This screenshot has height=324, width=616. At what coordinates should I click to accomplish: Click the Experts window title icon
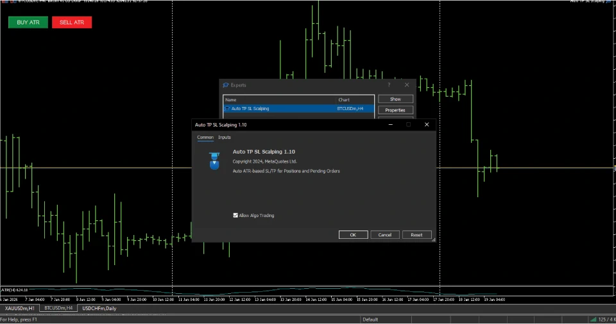[225, 85]
